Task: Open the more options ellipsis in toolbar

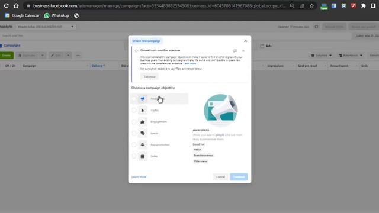Action: [78, 56]
